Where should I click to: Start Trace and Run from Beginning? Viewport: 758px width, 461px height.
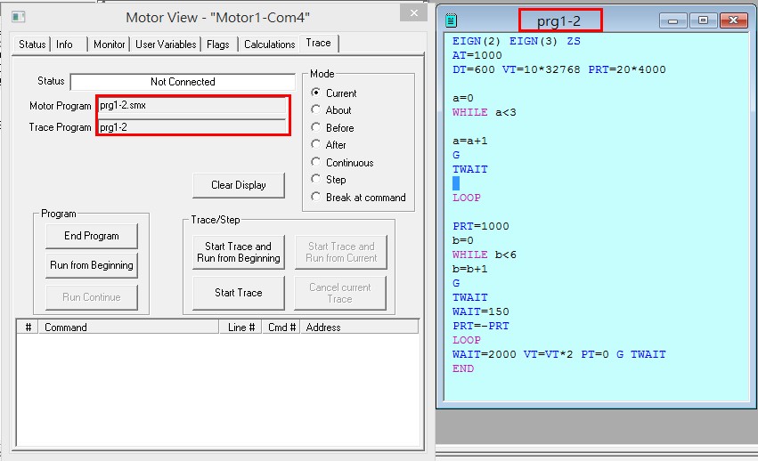pyautogui.click(x=239, y=252)
